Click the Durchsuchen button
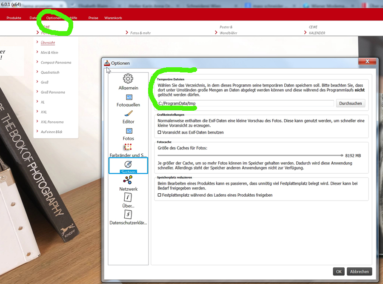 pos(351,103)
